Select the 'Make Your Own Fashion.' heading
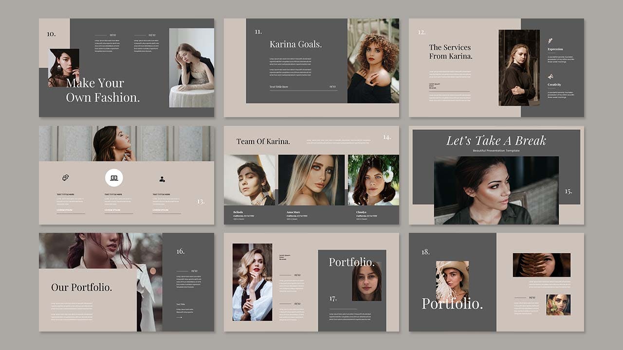Viewport: 623px width, 350px height. [103, 90]
